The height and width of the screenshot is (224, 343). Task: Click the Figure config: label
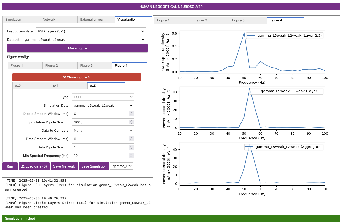tap(18, 57)
